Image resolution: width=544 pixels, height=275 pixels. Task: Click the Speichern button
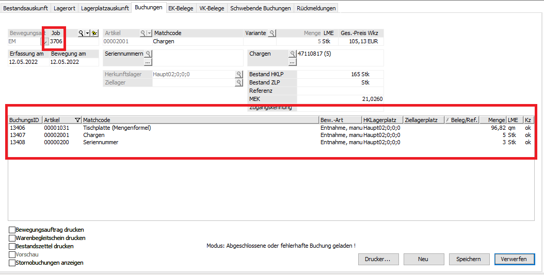point(469,259)
